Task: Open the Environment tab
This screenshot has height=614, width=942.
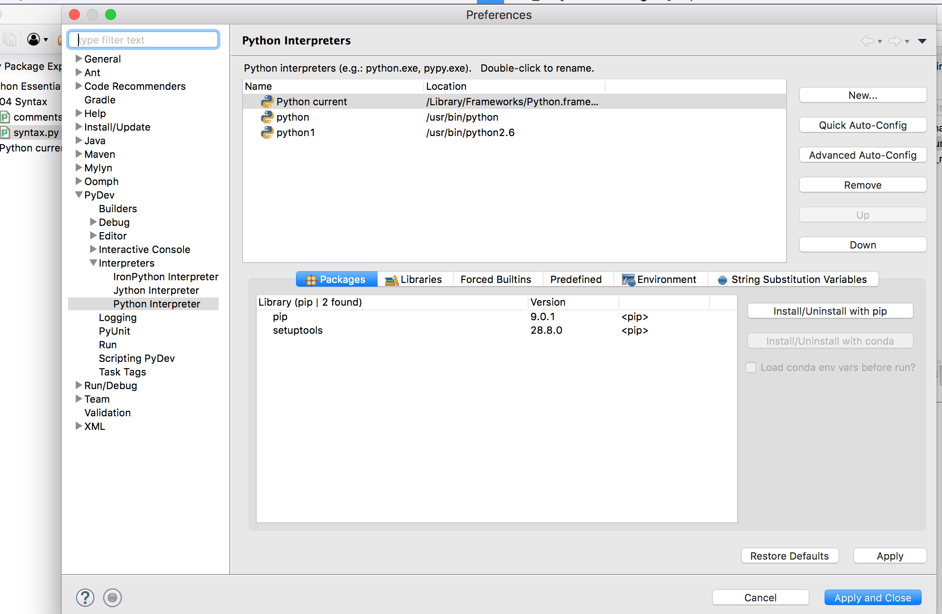Action: (660, 279)
